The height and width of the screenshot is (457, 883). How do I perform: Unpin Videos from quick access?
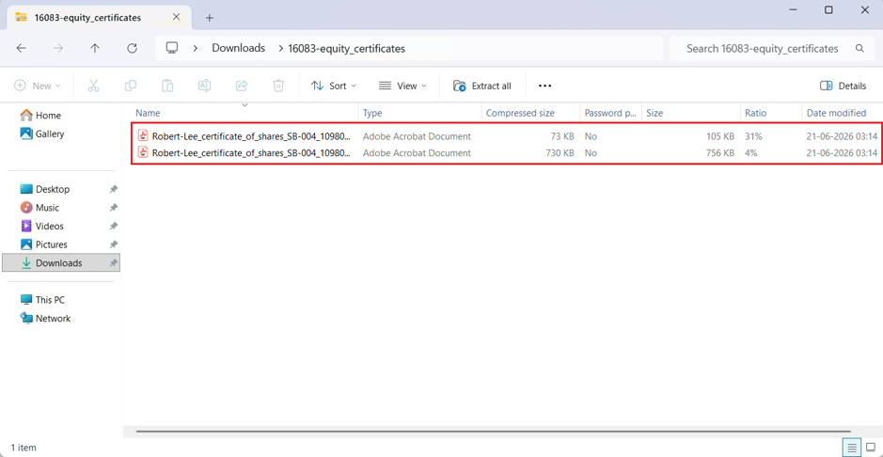[113, 227]
